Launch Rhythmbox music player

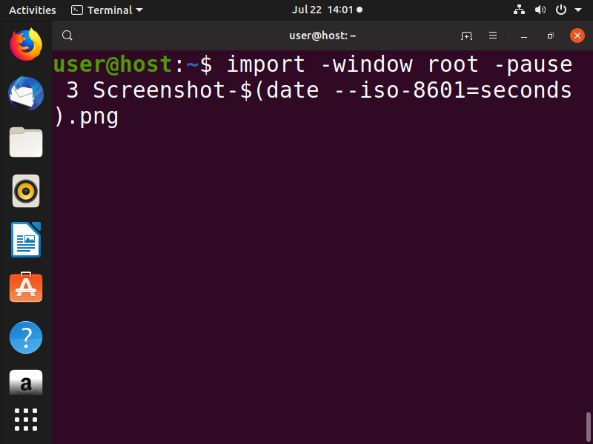[x=26, y=191]
